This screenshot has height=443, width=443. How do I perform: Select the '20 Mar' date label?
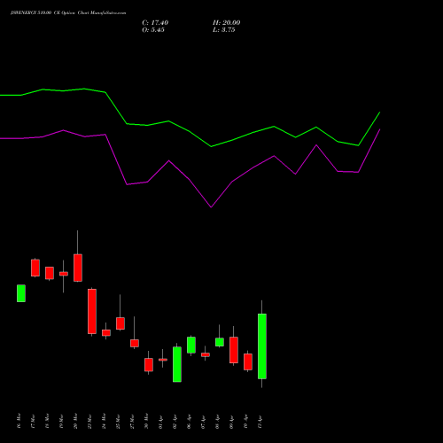(x=76, y=421)
